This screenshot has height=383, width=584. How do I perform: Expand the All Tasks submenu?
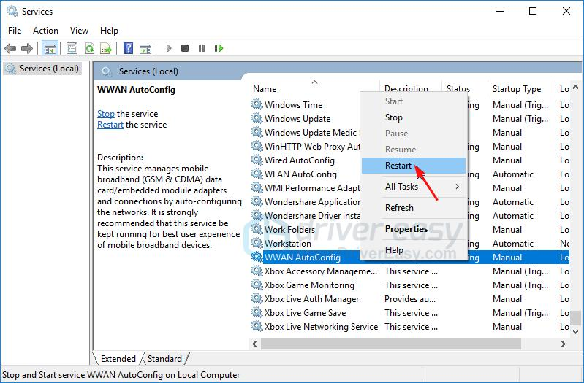click(414, 187)
